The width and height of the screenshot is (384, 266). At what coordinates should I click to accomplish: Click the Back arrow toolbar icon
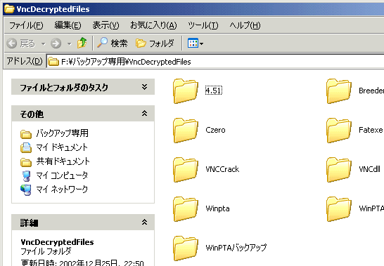11,44
